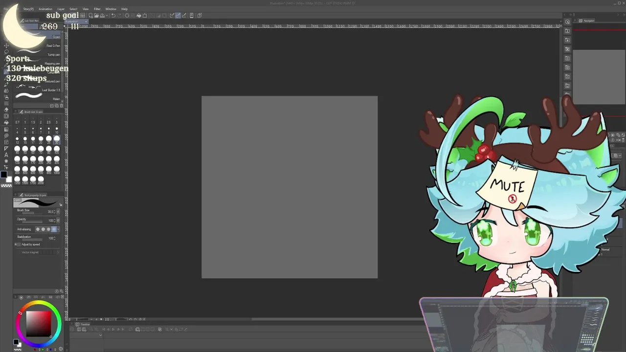Image resolution: width=626 pixels, height=352 pixels.
Task: Close the Illustration document tab
Action: (x=85, y=21)
